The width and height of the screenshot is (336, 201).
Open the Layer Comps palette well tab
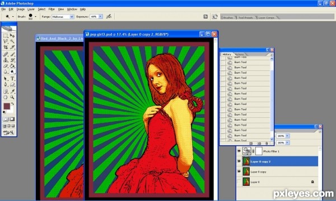point(266,17)
